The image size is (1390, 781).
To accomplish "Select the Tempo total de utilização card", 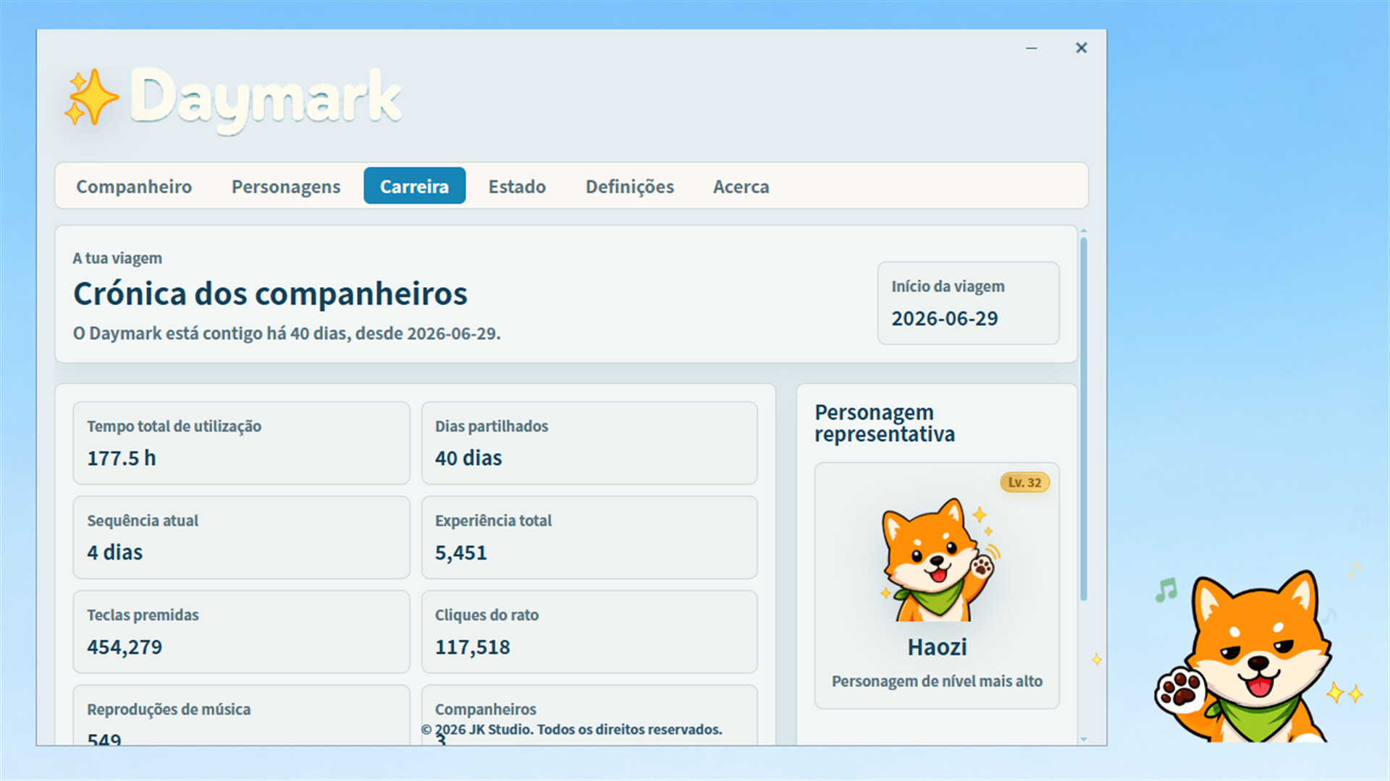I will pyautogui.click(x=241, y=443).
